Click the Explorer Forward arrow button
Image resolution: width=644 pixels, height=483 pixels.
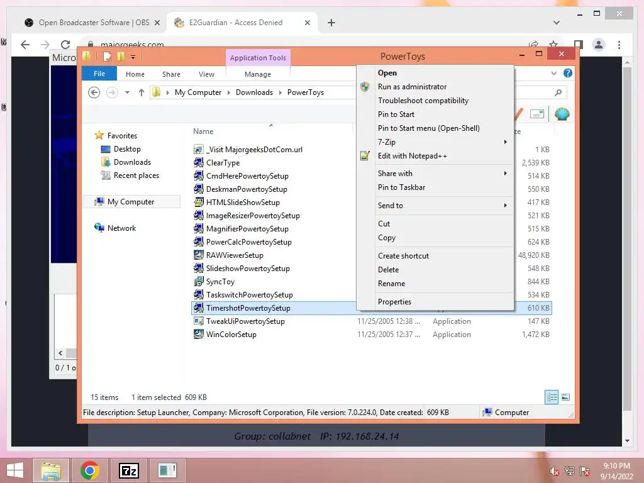point(112,92)
